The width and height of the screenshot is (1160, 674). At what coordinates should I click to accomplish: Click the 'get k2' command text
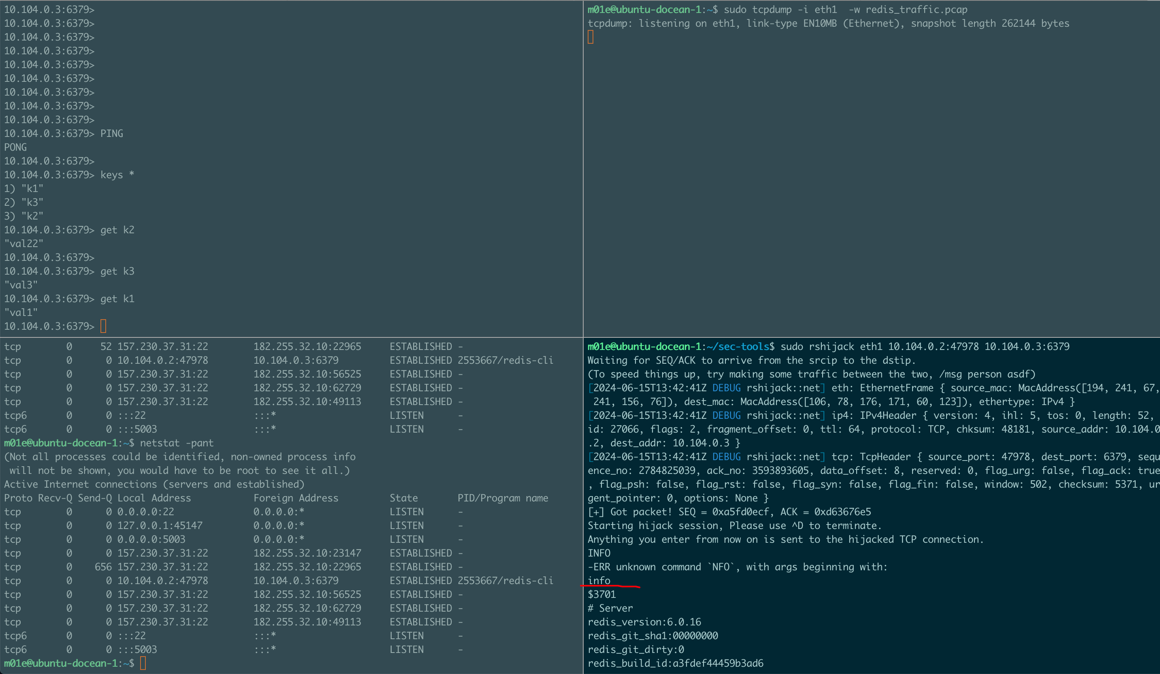pos(117,230)
